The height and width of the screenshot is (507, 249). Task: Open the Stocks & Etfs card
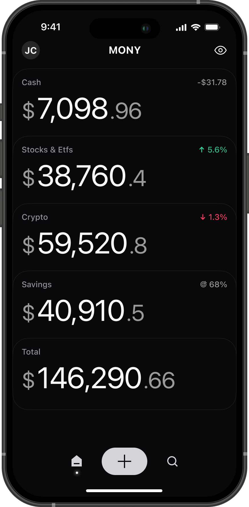125,170
